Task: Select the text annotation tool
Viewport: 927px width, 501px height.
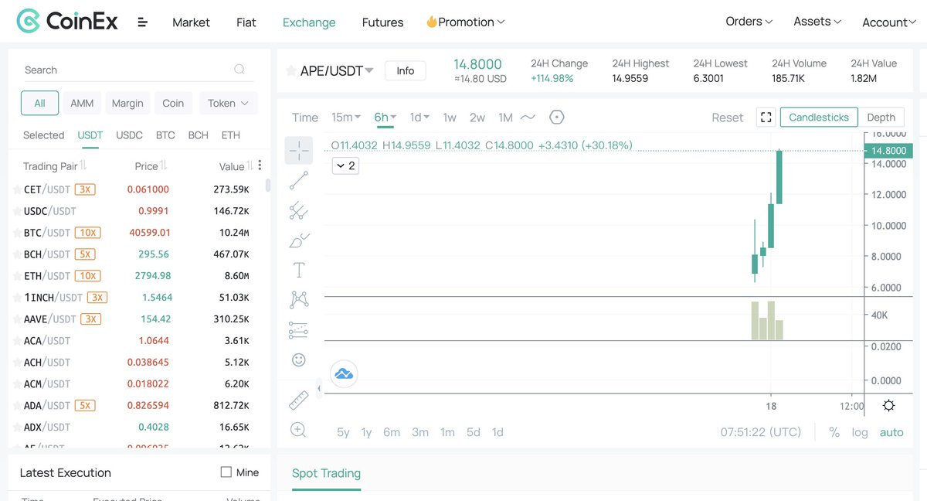Action: (299, 270)
